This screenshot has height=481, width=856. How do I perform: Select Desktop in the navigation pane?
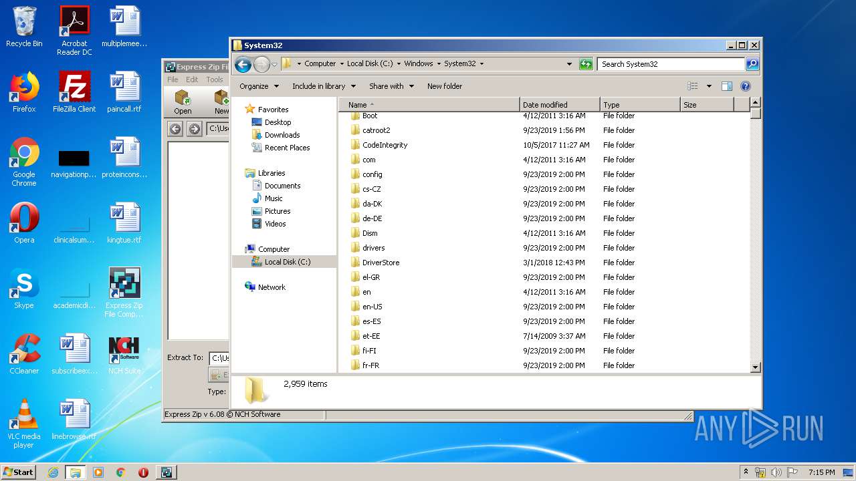pos(278,122)
